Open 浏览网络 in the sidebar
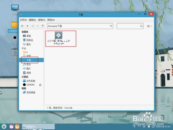This screenshot has height=130, width=173. point(29,93)
